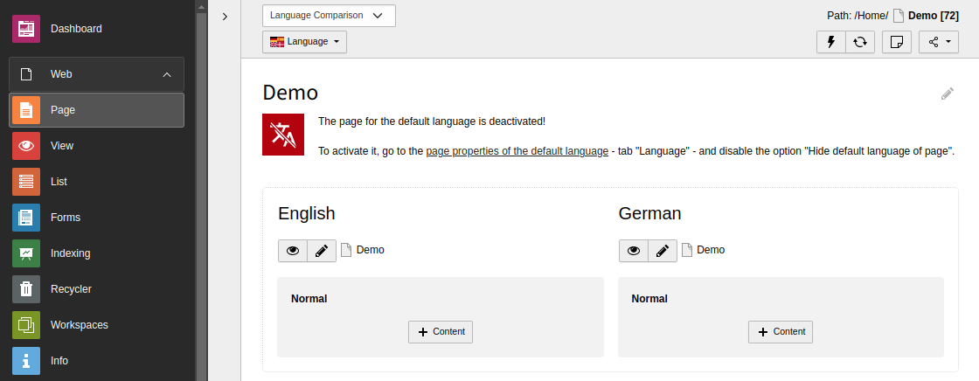979x381 pixels.
Task: Open the share dropdown in toolbar
Action: 938,42
